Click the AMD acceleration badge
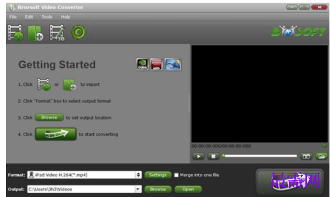Image resolution: width=330 pixels, height=197 pixels. pyautogui.click(x=156, y=64)
